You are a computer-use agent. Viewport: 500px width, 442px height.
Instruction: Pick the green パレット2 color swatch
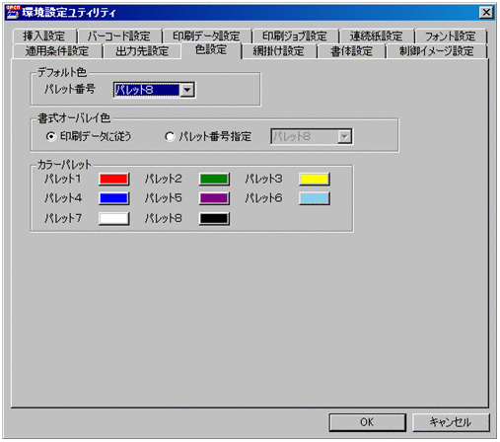pos(214,180)
